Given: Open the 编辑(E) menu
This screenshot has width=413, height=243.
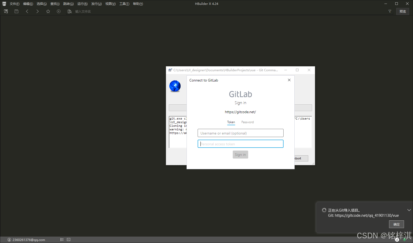Looking at the screenshot, I should [28, 4].
